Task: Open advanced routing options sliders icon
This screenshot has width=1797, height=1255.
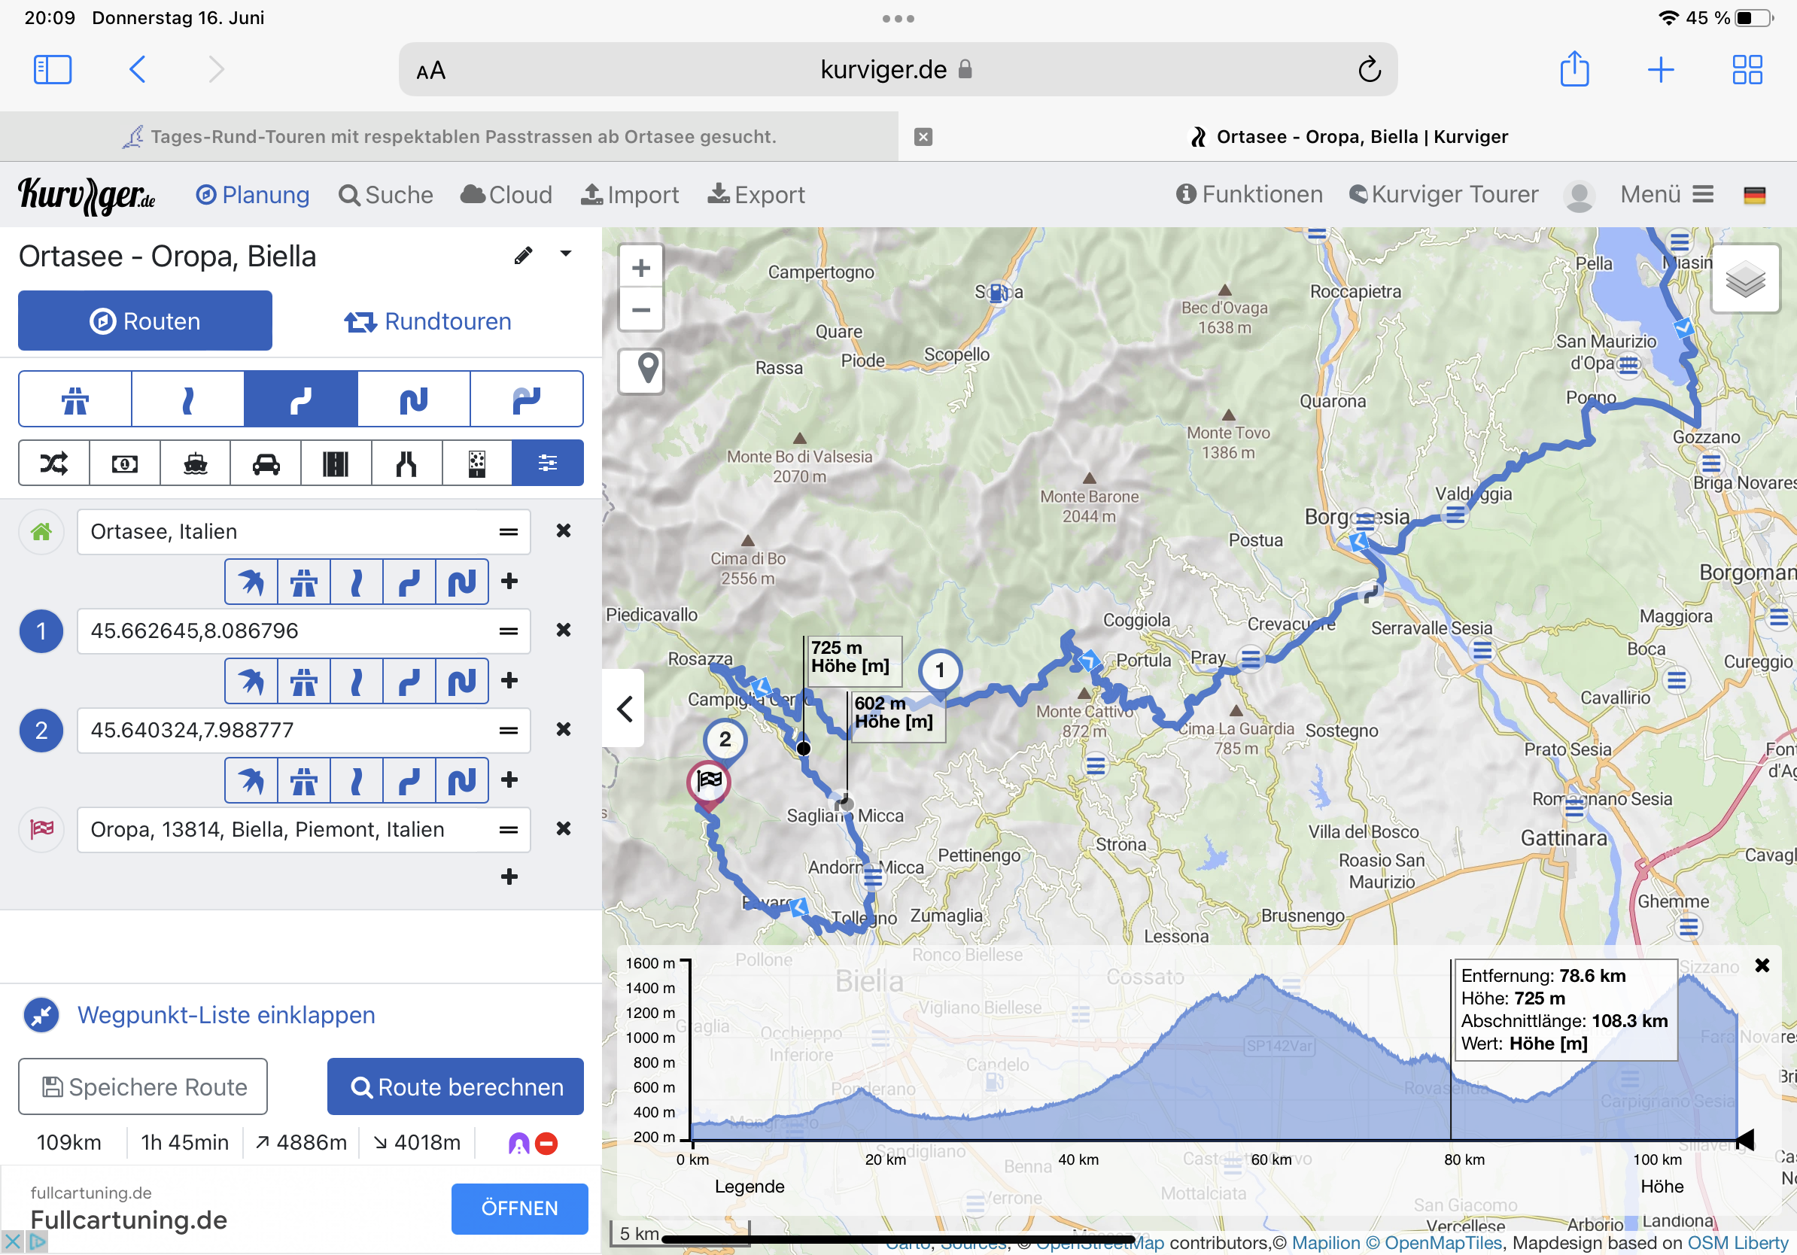Action: click(x=548, y=464)
